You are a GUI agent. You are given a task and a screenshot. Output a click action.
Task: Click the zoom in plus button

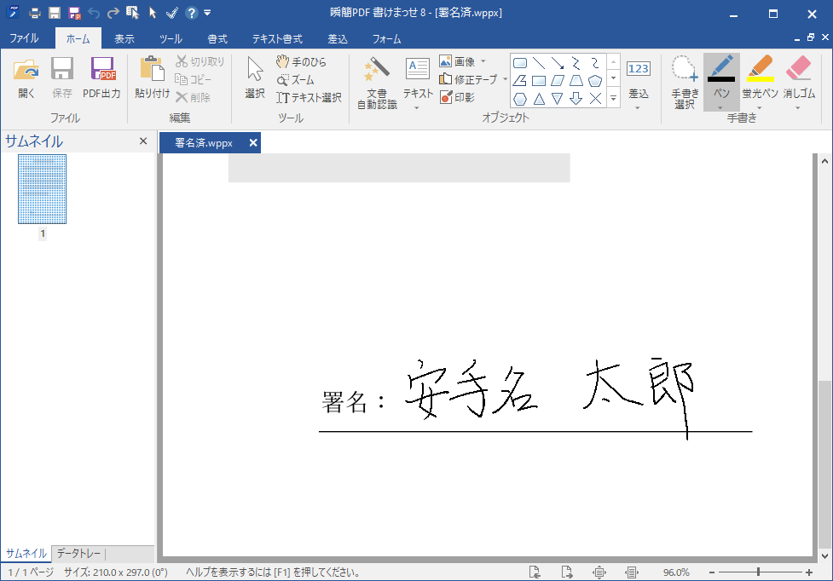[x=808, y=572]
